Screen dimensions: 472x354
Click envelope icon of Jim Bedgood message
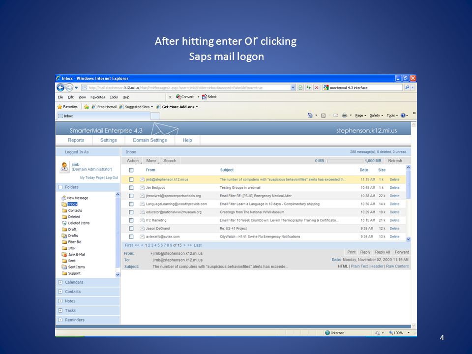pyautogui.click(x=142, y=187)
